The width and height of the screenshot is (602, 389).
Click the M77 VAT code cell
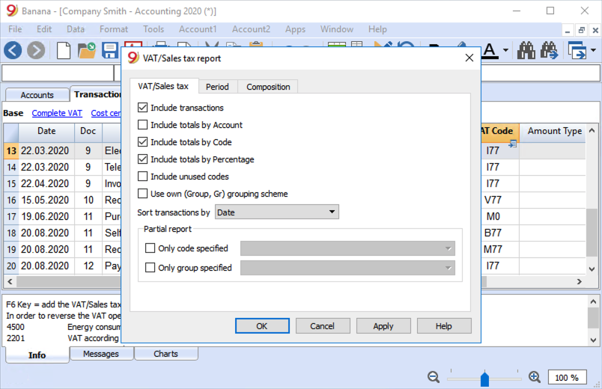pos(500,249)
